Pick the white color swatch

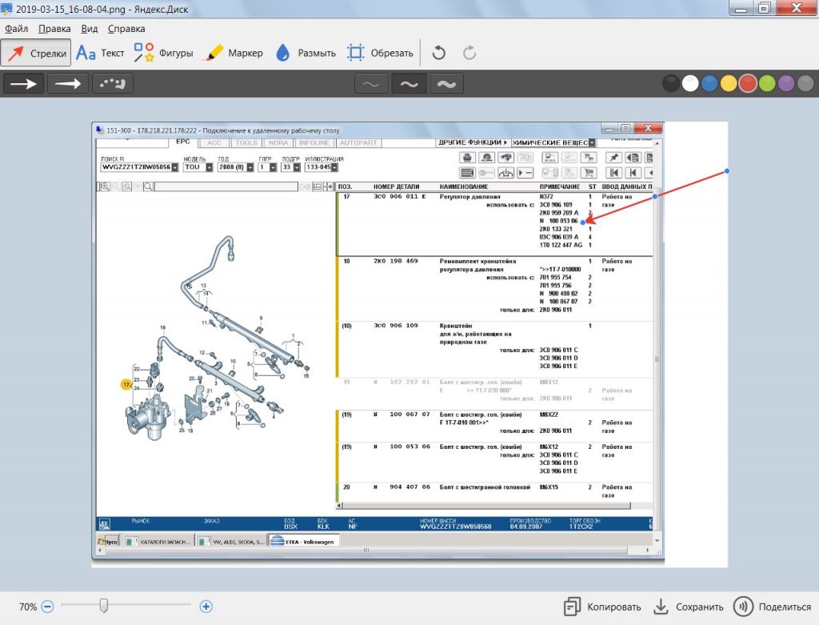coord(690,83)
